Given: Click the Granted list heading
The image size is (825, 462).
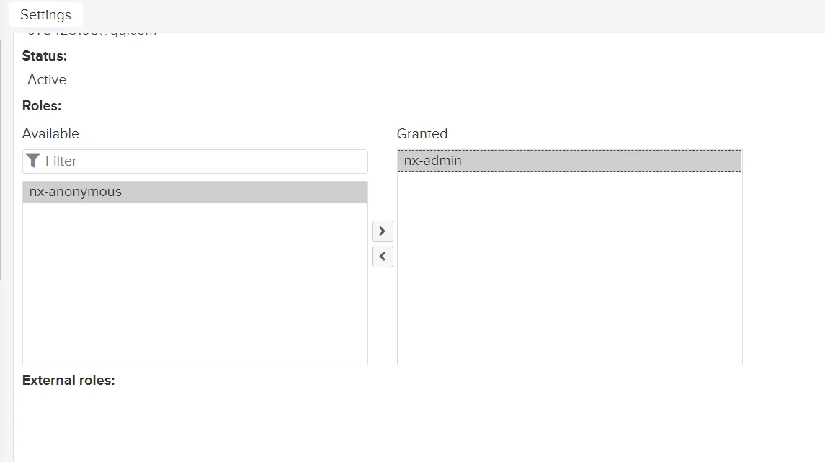Looking at the screenshot, I should point(422,133).
